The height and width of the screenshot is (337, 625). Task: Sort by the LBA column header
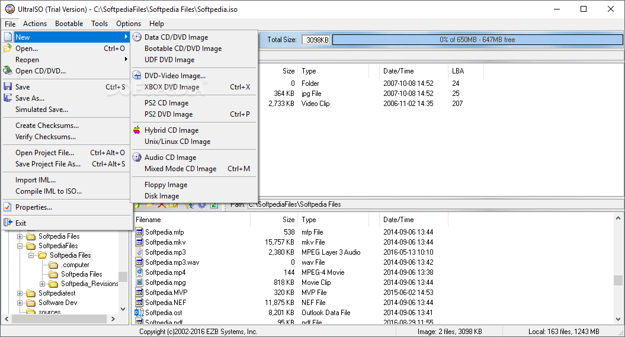466,71
